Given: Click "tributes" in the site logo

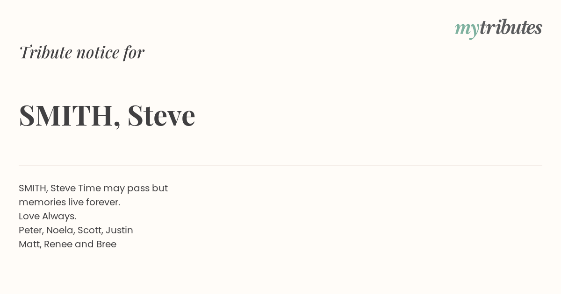Looking at the screenshot, I should pyautogui.click(x=511, y=28).
